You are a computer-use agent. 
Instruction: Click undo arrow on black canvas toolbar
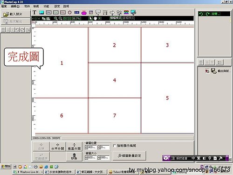click(x=34, y=18)
